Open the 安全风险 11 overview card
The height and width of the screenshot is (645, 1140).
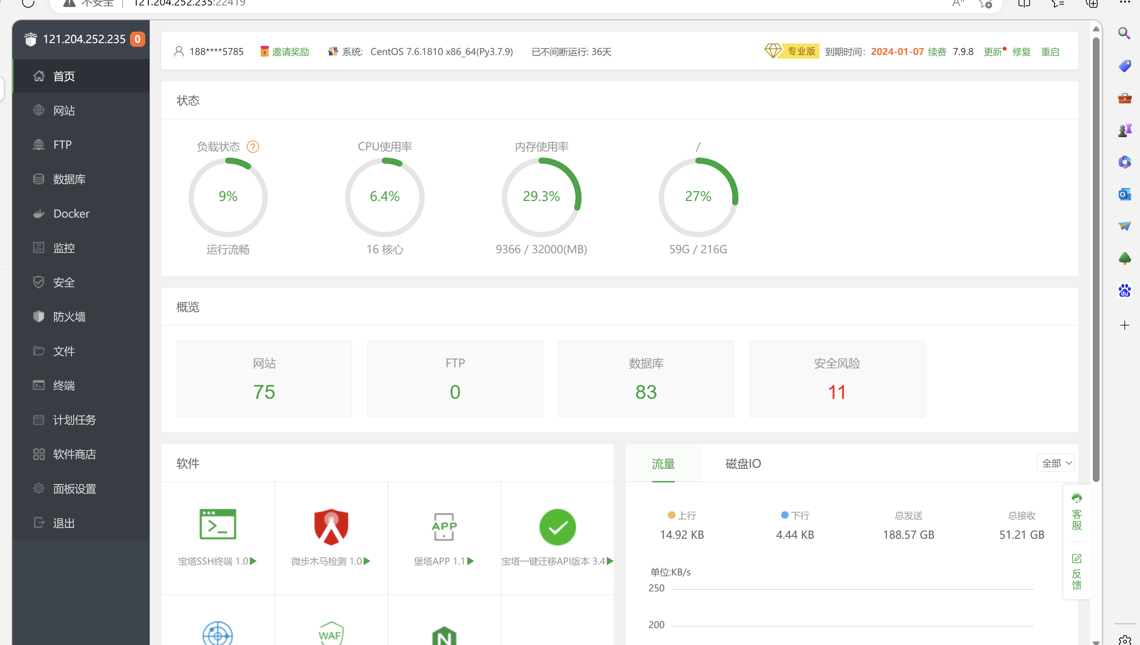pyautogui.click(x=837, y=379)
